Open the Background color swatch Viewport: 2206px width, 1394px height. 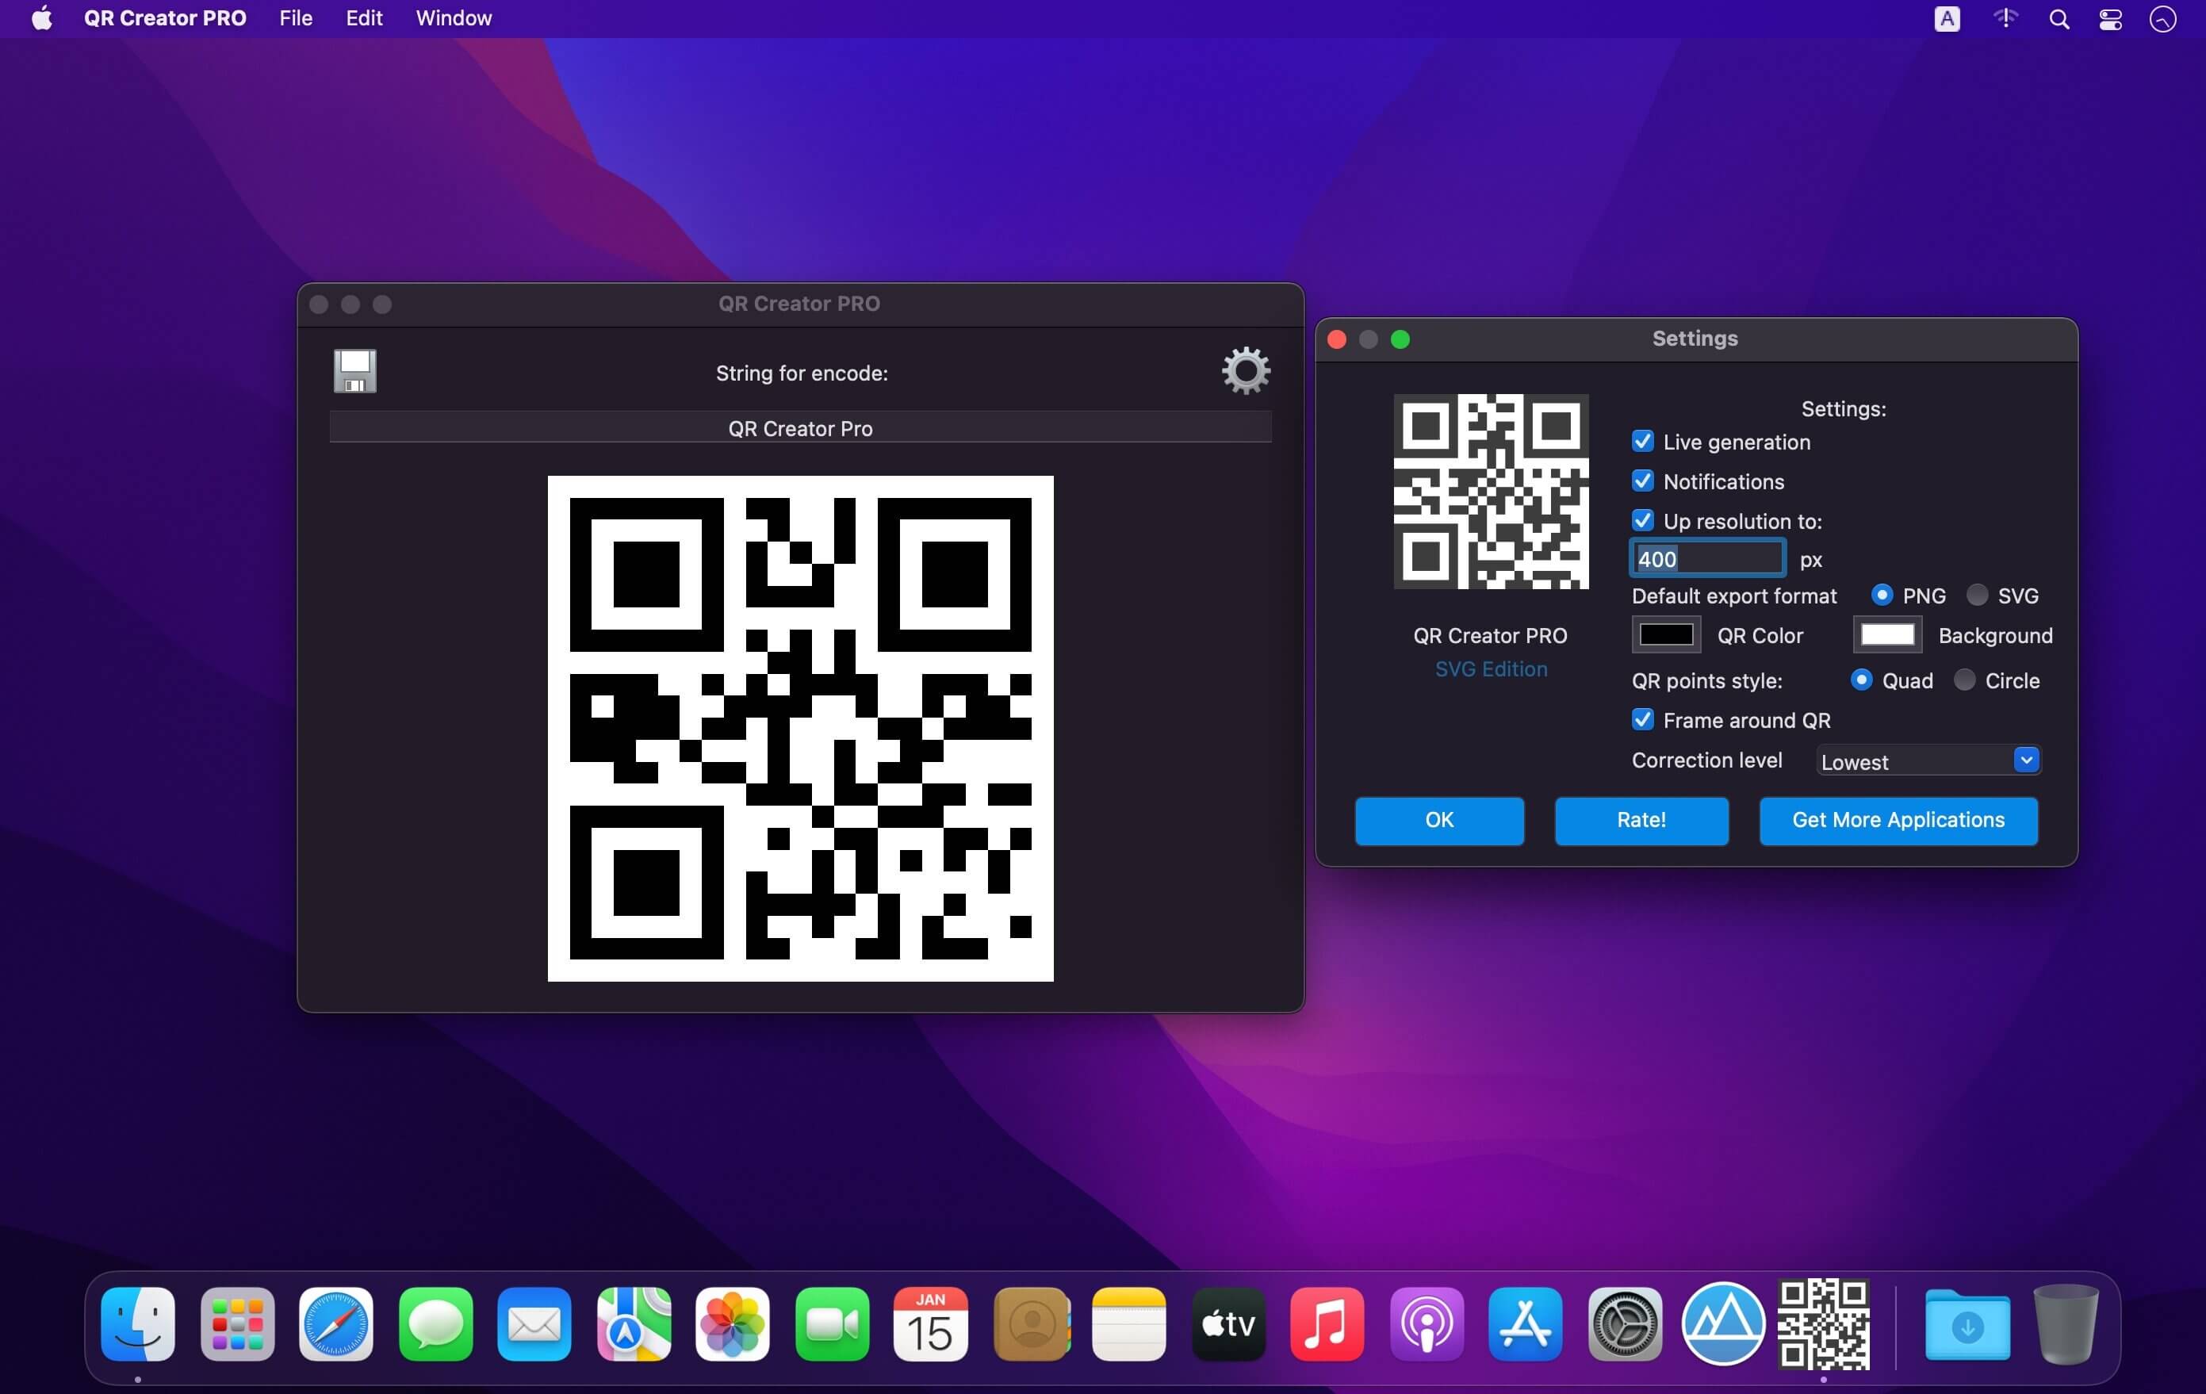[1887, 634]
